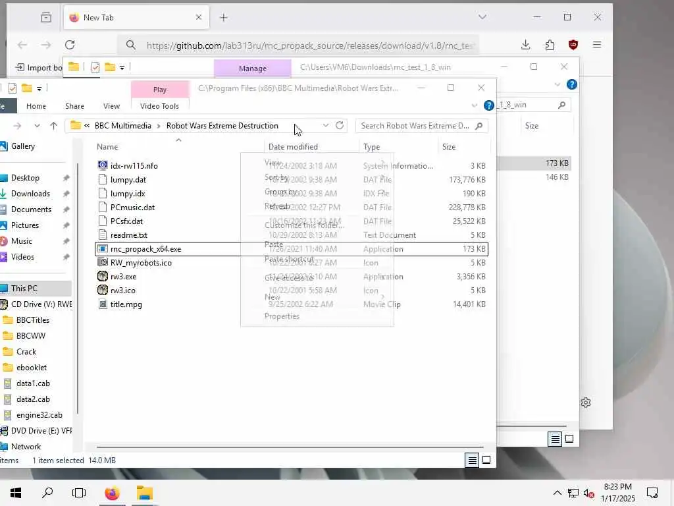Screen dimensions: 674x506
Task: Open the Video Tools tab
Action: point(159,106)
